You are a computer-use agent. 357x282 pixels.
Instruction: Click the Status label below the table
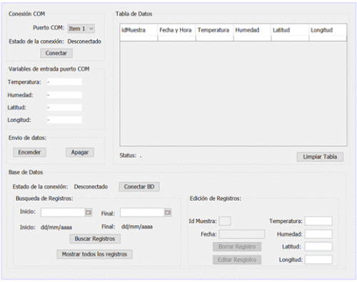click(x=128, y=155)
